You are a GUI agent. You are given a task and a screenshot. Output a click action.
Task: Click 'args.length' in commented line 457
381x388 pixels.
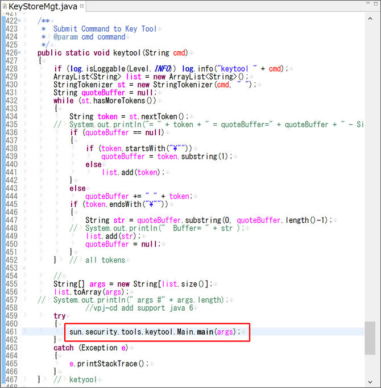click(x=198, y=300)
